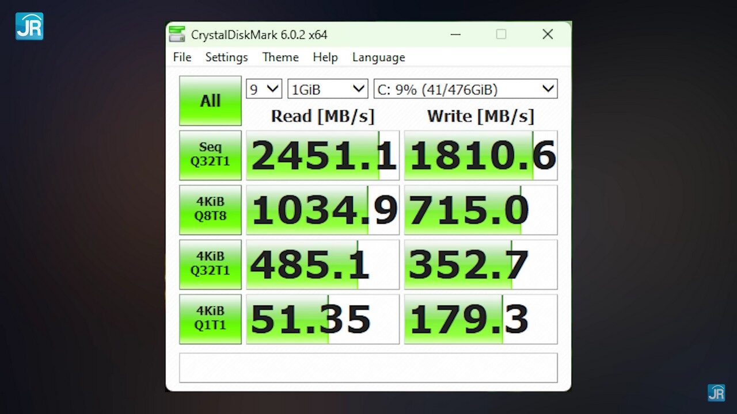
Task: Open the Help menu
Action: tap(325, 57)
